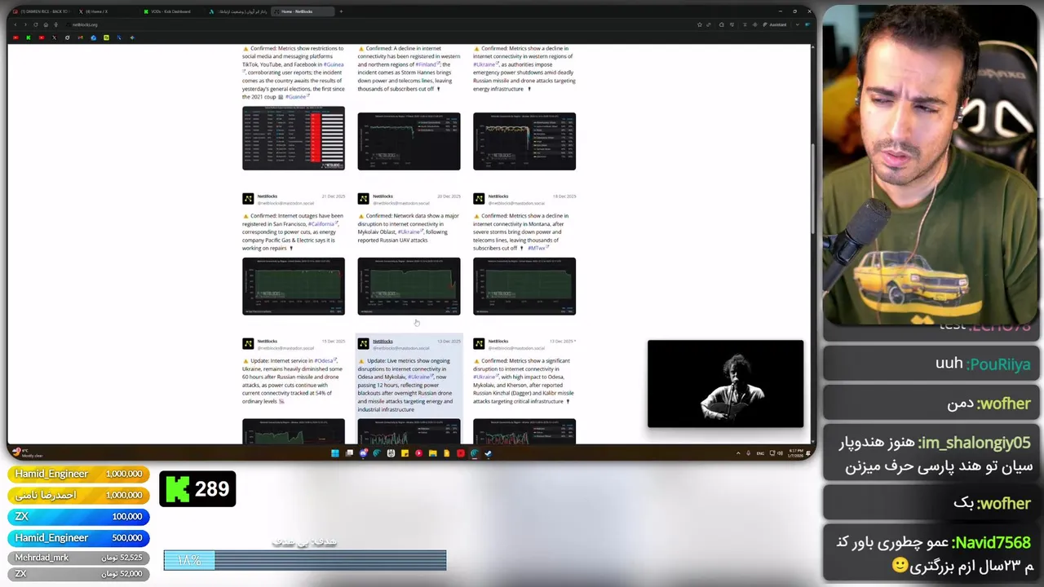
Task: Go back in browser history
Action: coord(15,24)
